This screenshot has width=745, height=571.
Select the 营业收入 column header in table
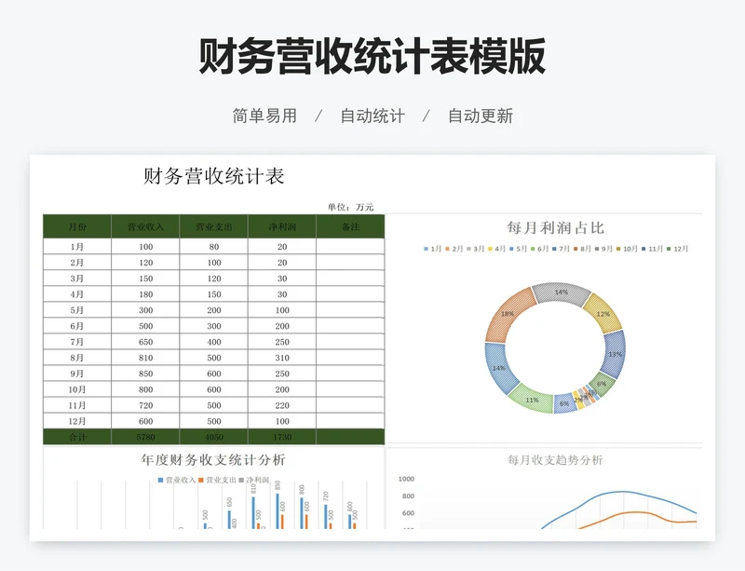145,226
